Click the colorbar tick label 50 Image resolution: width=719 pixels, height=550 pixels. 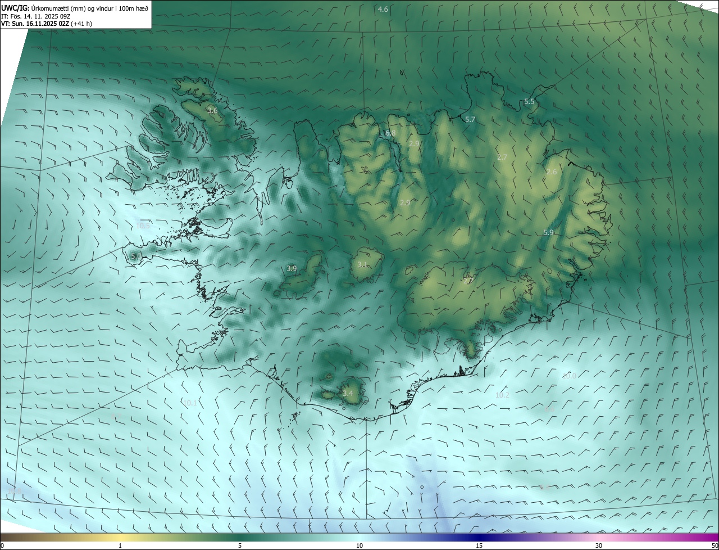[x=715, y=546]
